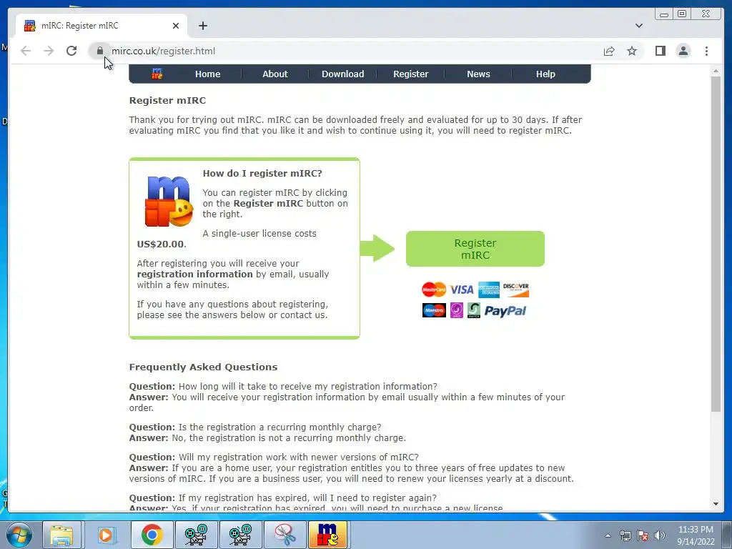Open the About navigation item
The width and height of the screenshot is (732, 549).
pos(275,74)
